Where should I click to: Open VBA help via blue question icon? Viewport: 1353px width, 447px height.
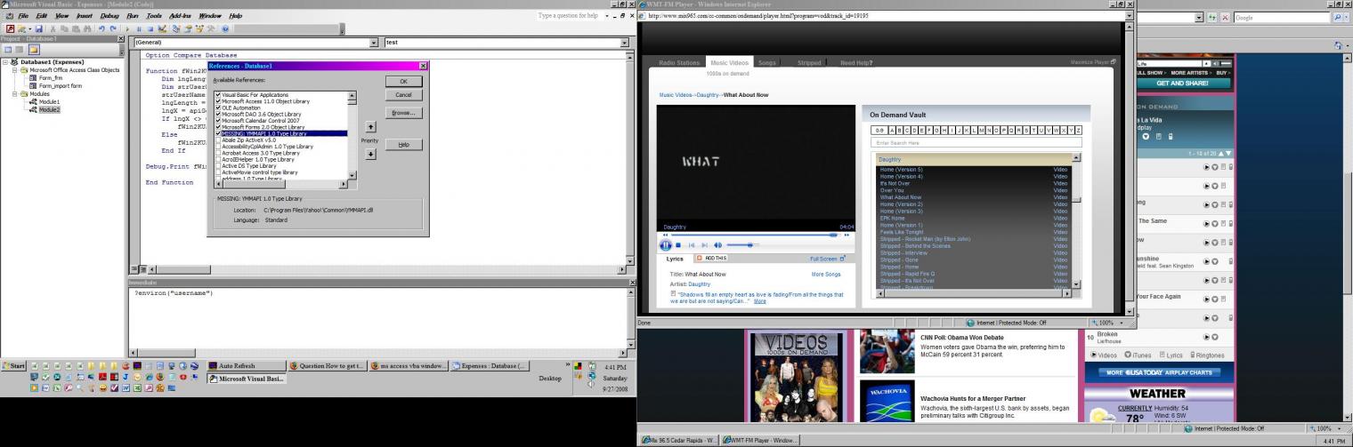tap(225, 28)
